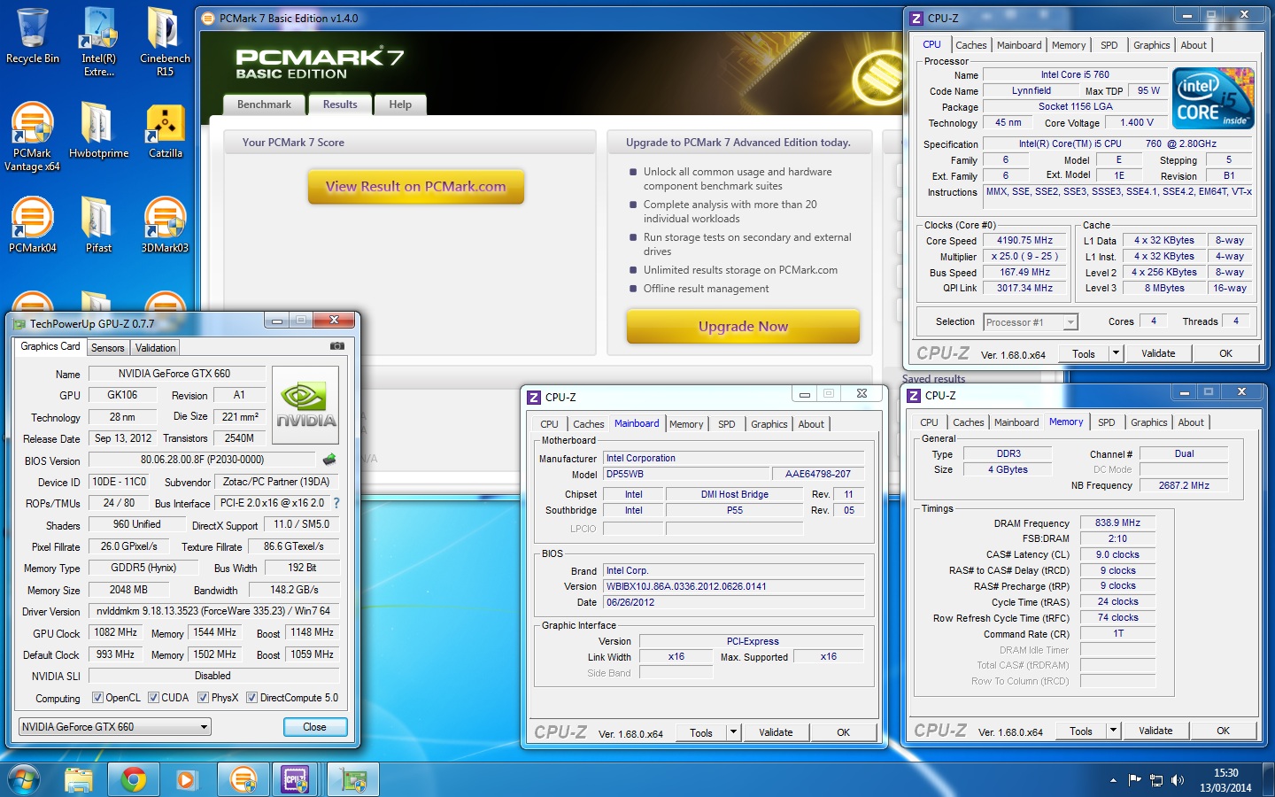
Task: Toggle the CUDA checkbox in GPU-Z
Action: tap(153, 698)
